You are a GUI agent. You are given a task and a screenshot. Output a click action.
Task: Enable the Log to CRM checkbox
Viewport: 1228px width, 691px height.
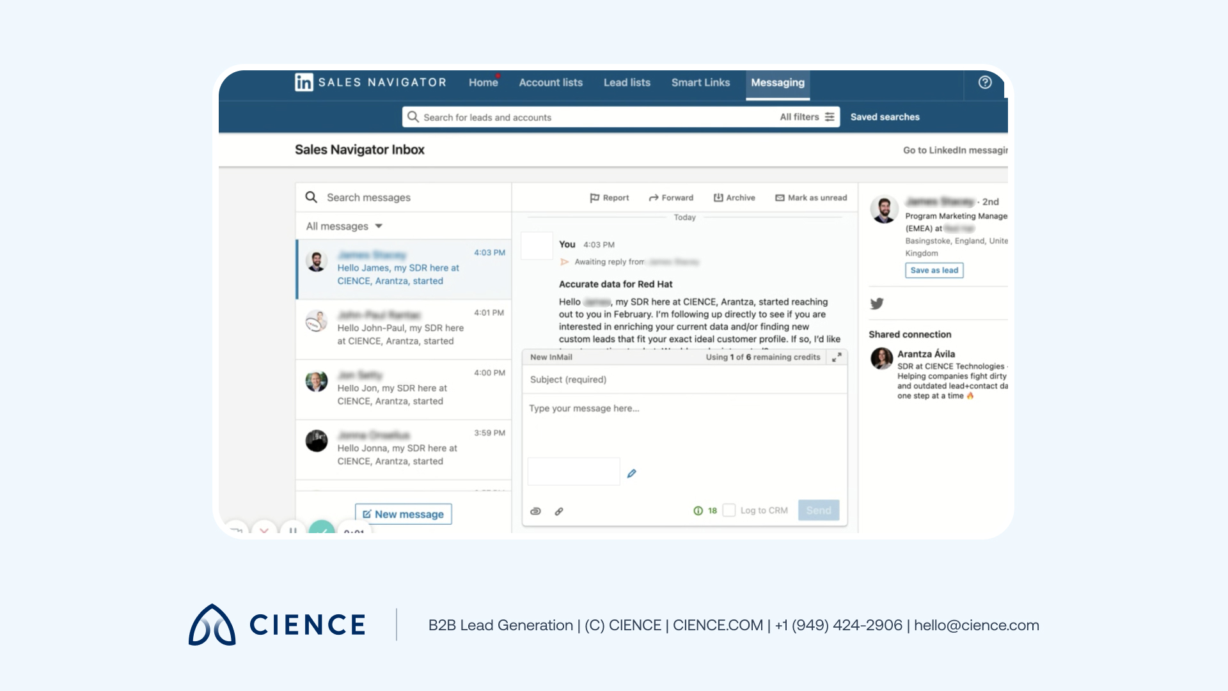point(729,510)
